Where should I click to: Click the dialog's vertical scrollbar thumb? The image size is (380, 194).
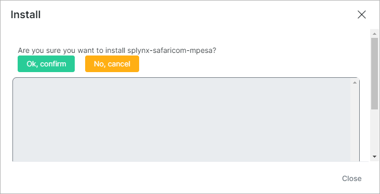[x=374, y=73]
